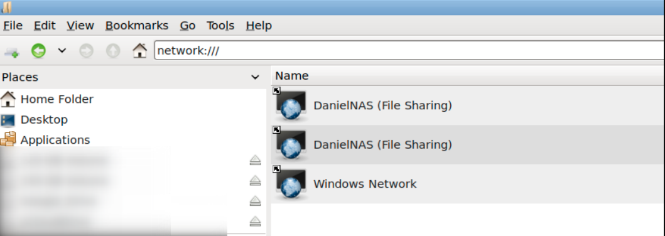Open the back history dropdown arrow

62,51
